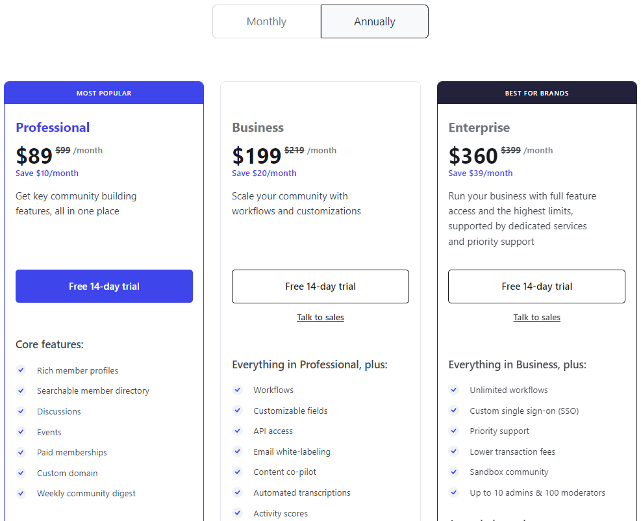Click the Professional plan heading
The width and height of the screenshot is (641, 521).
tap(53, 127)
